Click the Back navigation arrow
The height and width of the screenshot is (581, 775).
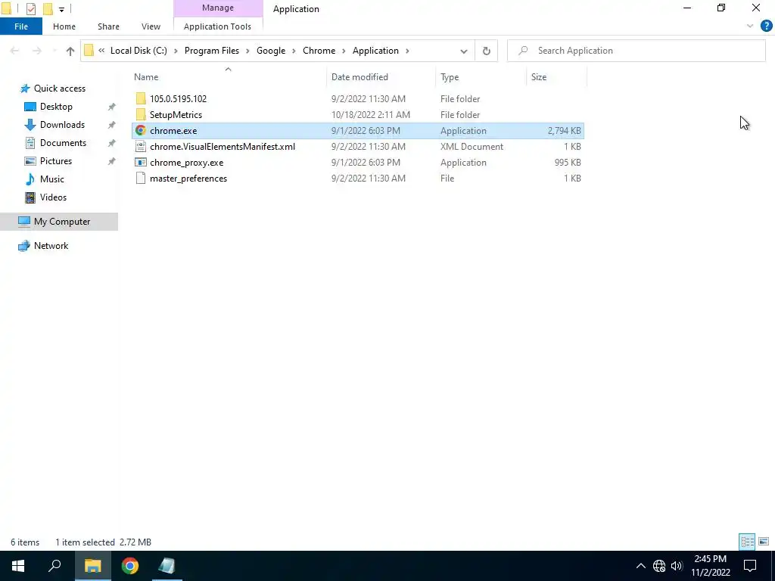pyautogui.click(x=15, y=51)
